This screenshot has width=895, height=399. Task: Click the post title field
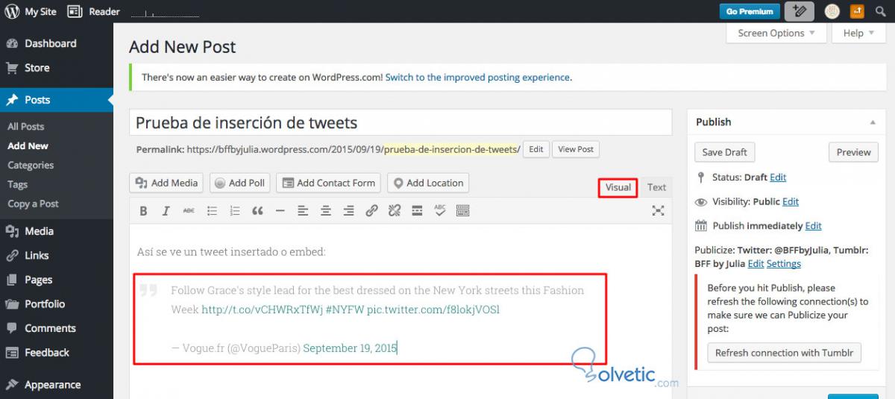click(400, 123)
